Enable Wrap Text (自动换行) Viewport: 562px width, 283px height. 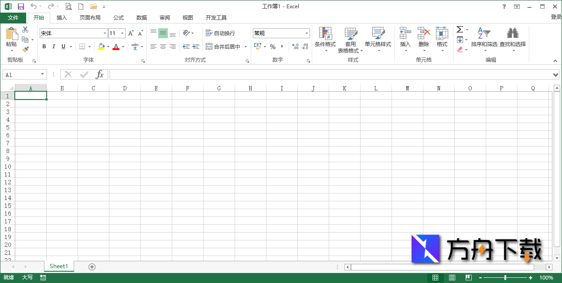click(219, 33)
